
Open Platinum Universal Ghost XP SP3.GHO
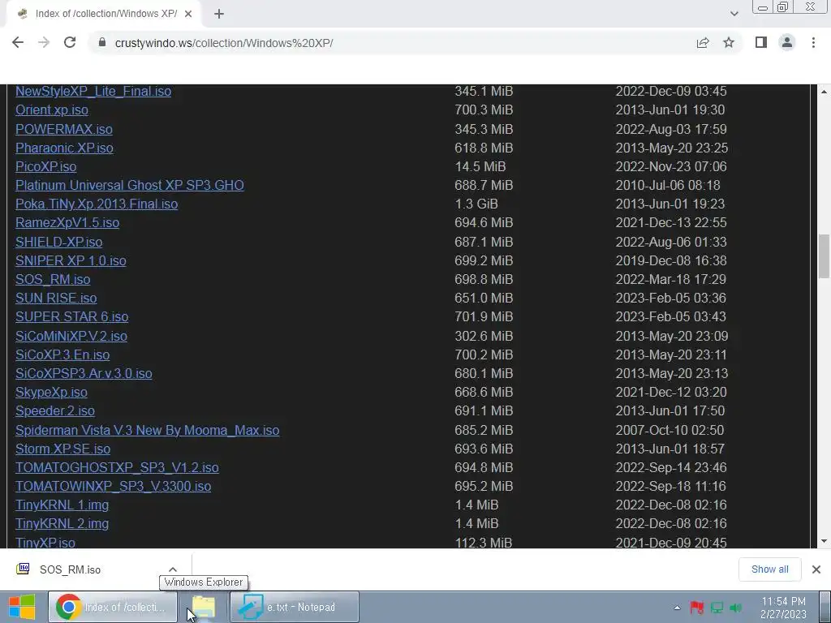(x=130, y=186)
